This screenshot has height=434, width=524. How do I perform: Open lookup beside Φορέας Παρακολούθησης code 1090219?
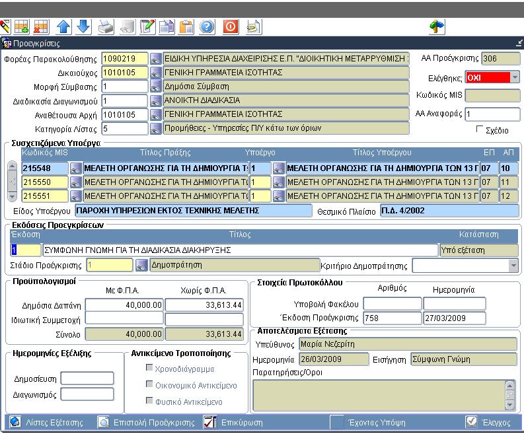pyautogui.click(x=155, y=59)
